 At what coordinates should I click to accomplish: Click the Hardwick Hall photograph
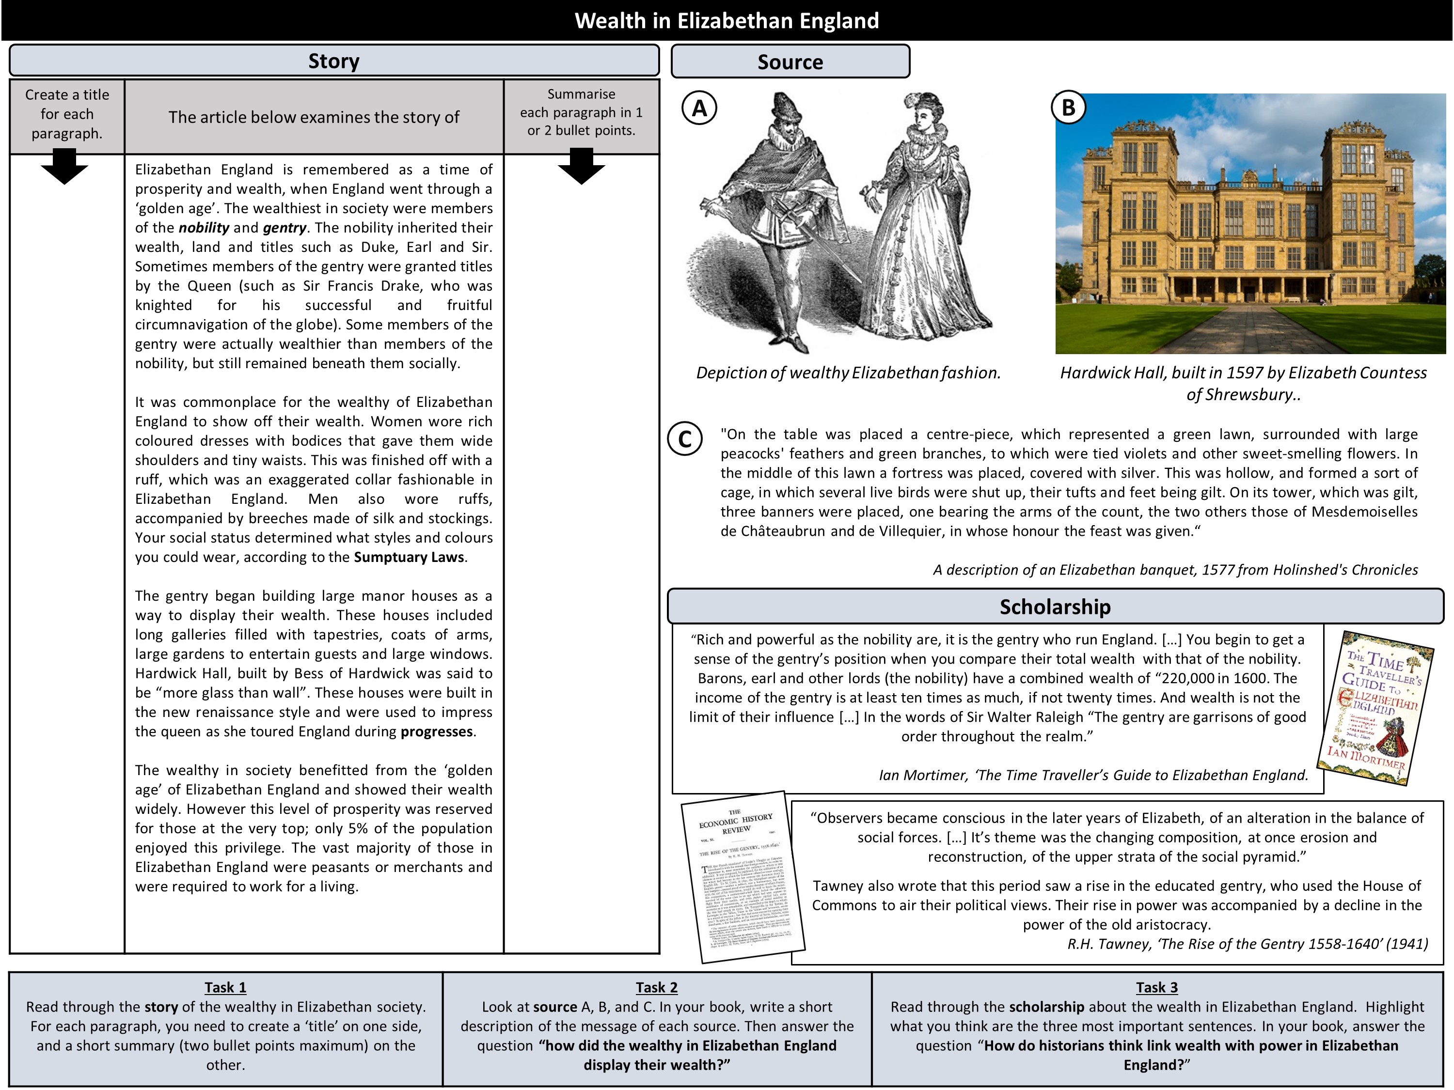pyautogui.click(x=1250, y=223)
